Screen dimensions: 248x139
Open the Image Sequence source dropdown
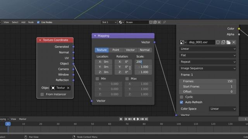tap(208, 68)
